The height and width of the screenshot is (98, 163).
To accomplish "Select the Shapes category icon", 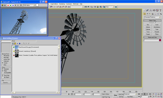I will pos(147,14).
